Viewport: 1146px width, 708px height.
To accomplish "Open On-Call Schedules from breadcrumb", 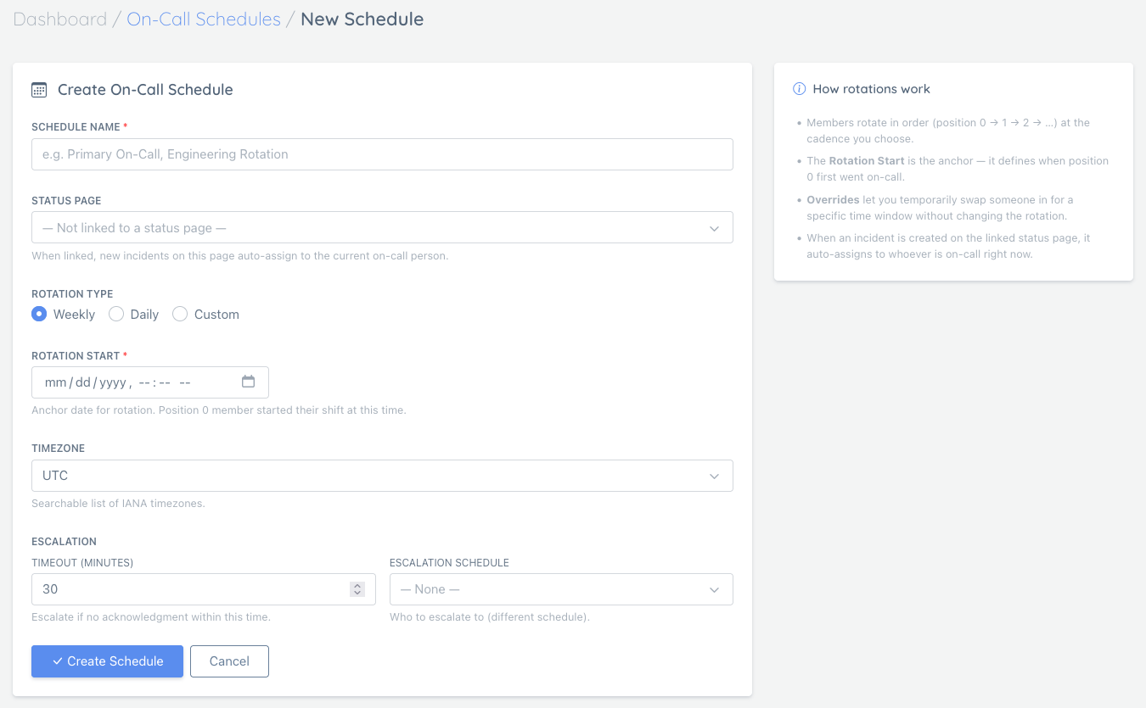I will (203, 19).
